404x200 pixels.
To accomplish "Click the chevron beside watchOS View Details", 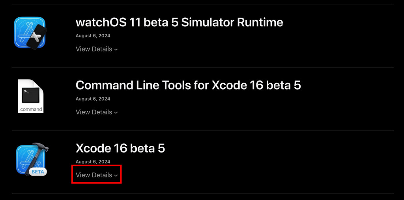I will 116,50.
